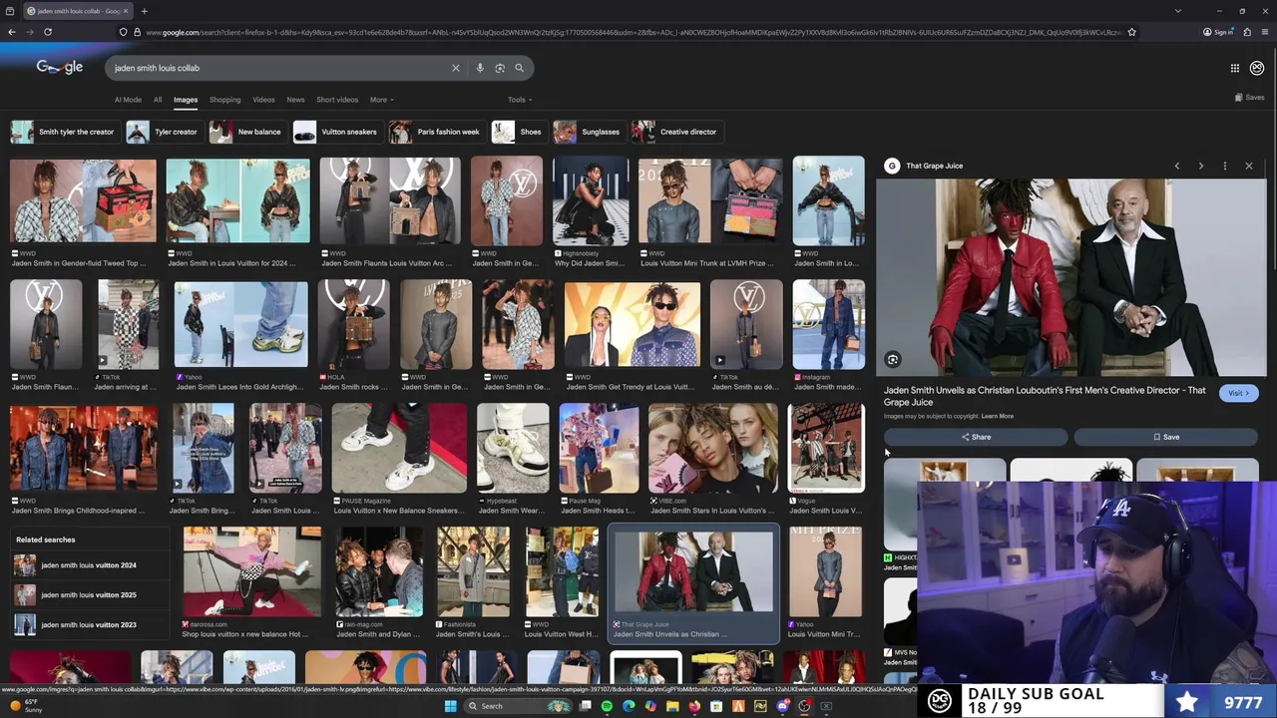Open Microsoft Store from the taskbar
The image size is (1277, 718).
coord(716,706)
